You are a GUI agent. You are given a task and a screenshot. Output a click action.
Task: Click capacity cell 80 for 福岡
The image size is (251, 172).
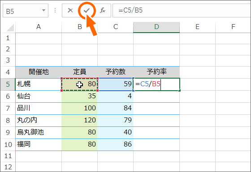[80, 145]
